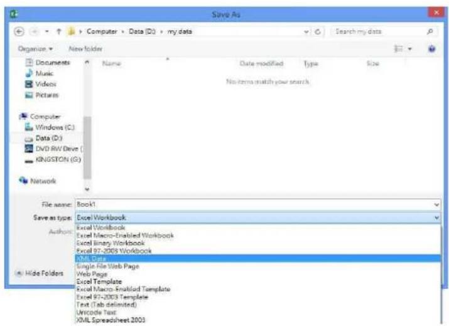
Task: Choose Unicode Text file type
Action: (257, 312)
